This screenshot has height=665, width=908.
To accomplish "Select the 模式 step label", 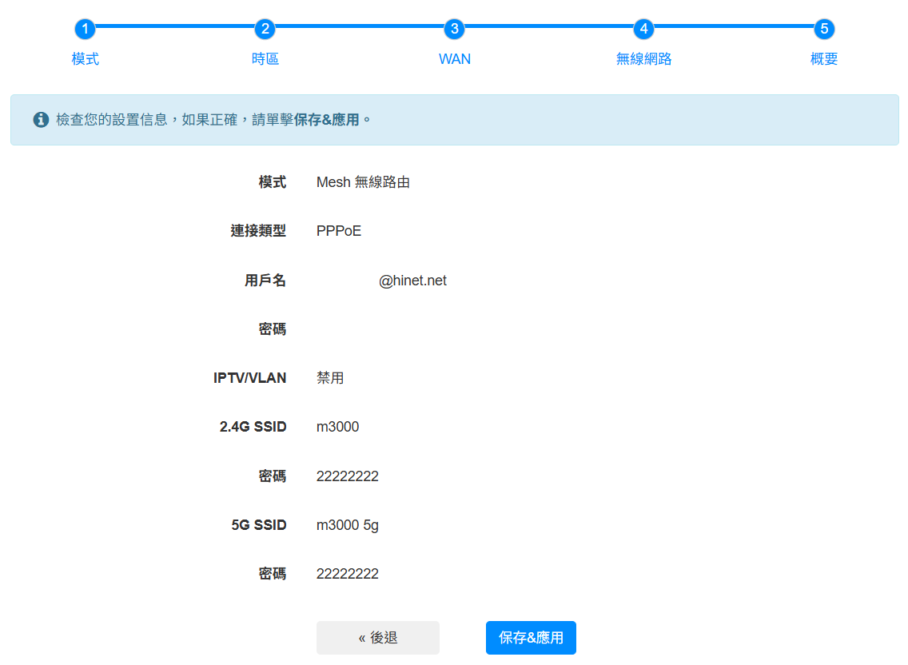I will 85,58.
